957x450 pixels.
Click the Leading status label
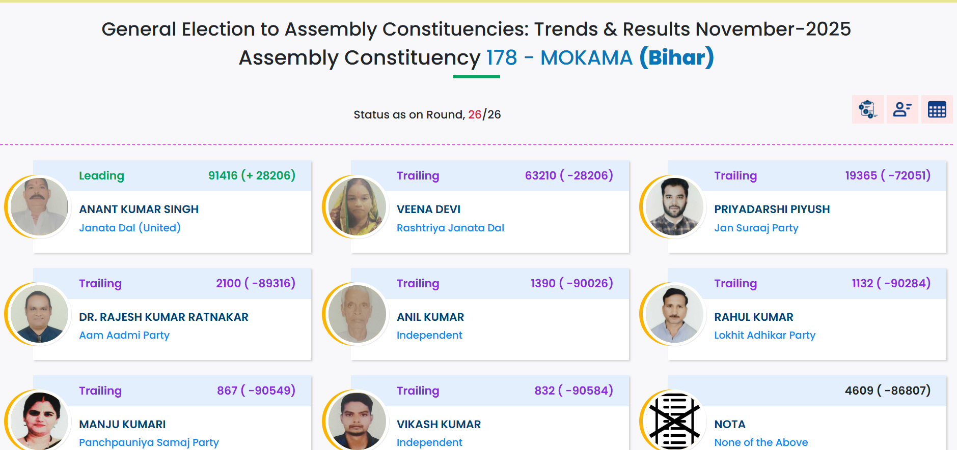[101, 175]
